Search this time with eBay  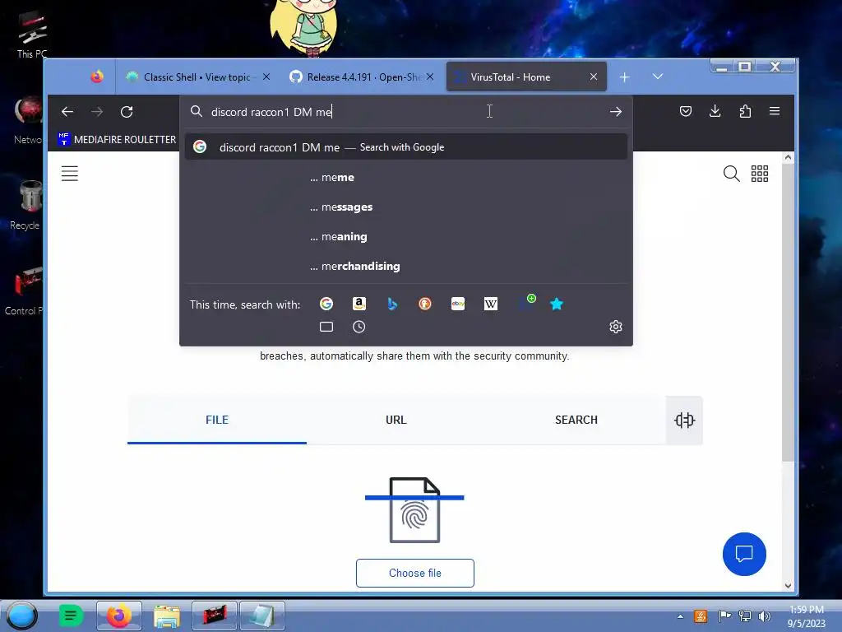457,304
